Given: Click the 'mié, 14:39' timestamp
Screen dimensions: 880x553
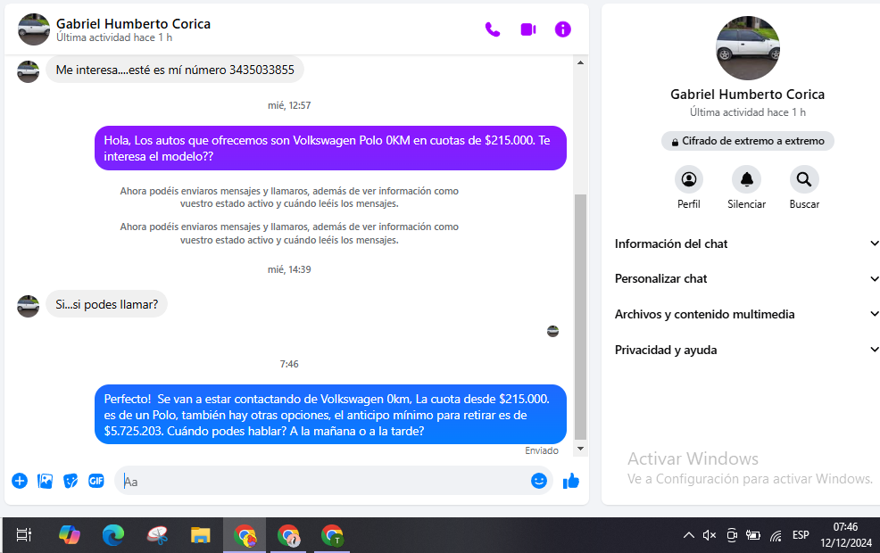Looking at the screenshot, I should pos(289,269).
